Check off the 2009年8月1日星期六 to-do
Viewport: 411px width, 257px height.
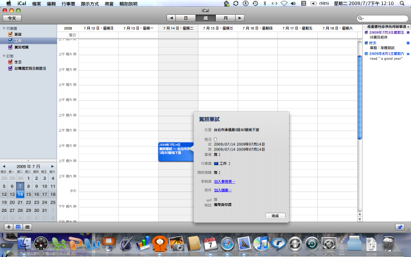(366, 53)
